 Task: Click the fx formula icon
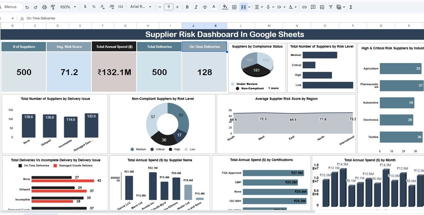22,18
